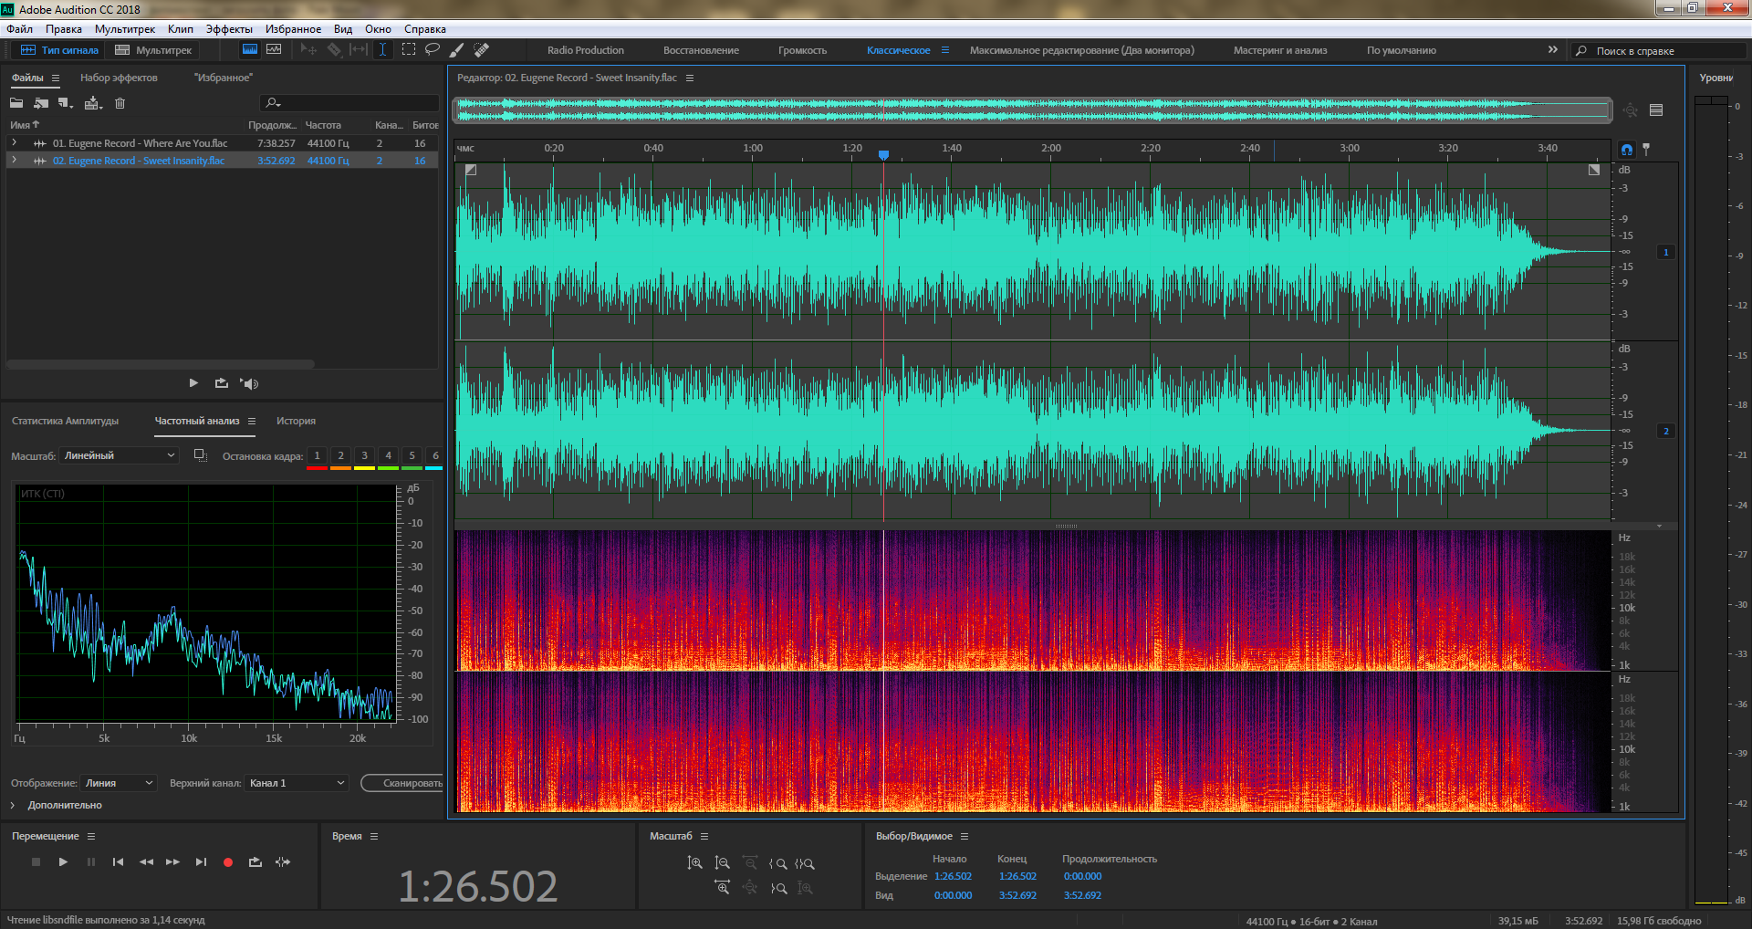This screenshot has height=929, width=1752.
Task: Select the Time Selection tool
Action: point(382,50)
